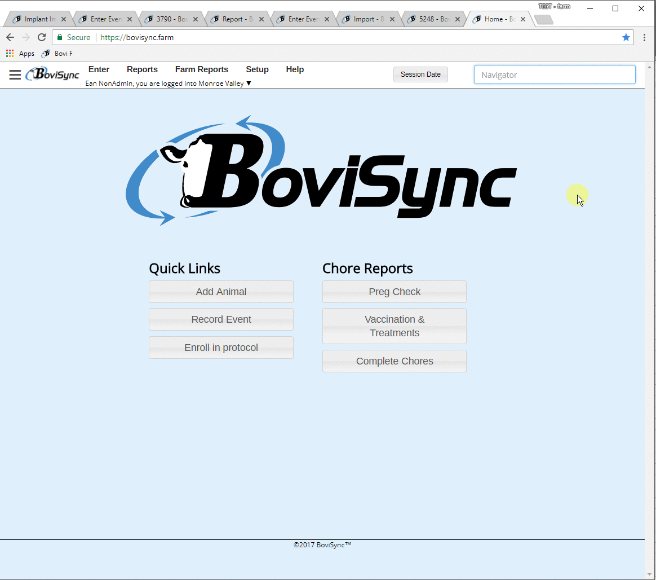Click the large BoviSync logo image
Image resolution: width=656 pixels, height=580 pixels.
321,170
